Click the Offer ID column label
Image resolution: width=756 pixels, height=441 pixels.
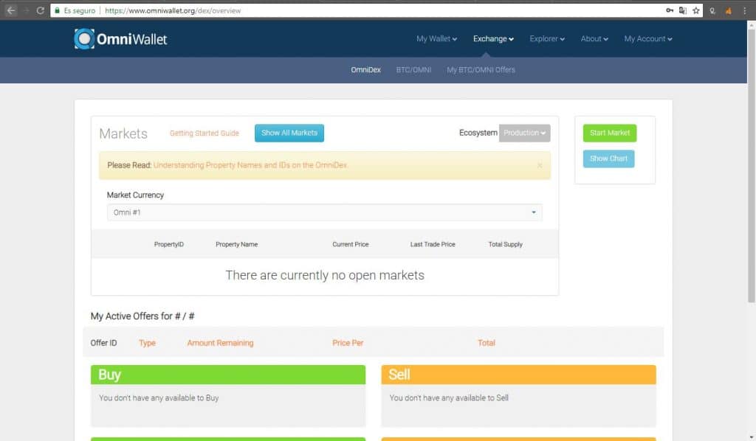coord(103,343)
